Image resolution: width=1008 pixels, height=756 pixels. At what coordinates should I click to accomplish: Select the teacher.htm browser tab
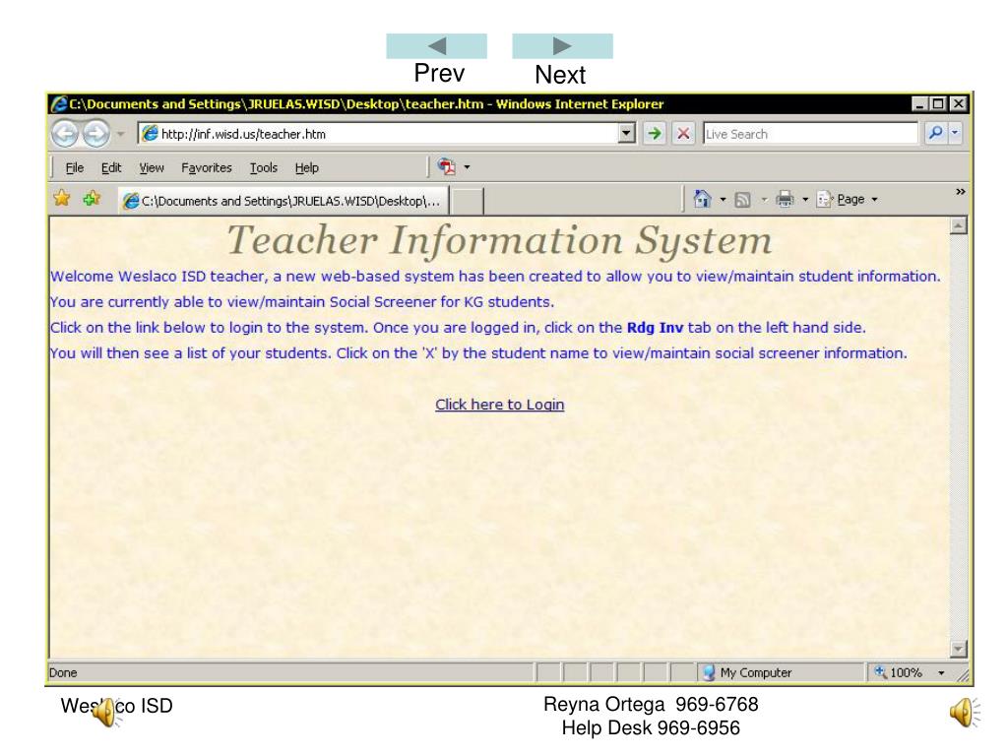tap(283, 201)
